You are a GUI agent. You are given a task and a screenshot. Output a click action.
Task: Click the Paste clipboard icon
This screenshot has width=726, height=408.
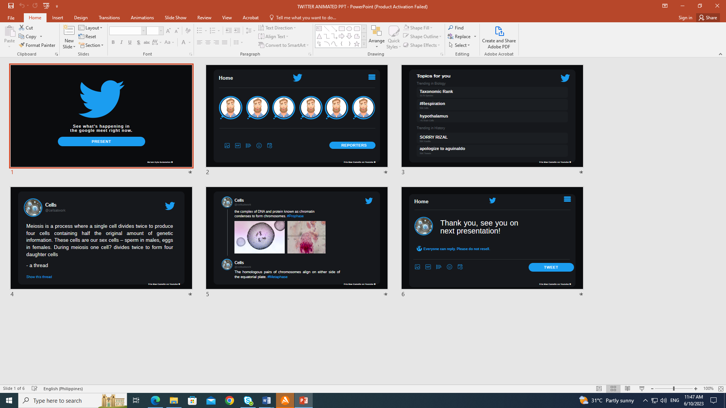point(9,31)
